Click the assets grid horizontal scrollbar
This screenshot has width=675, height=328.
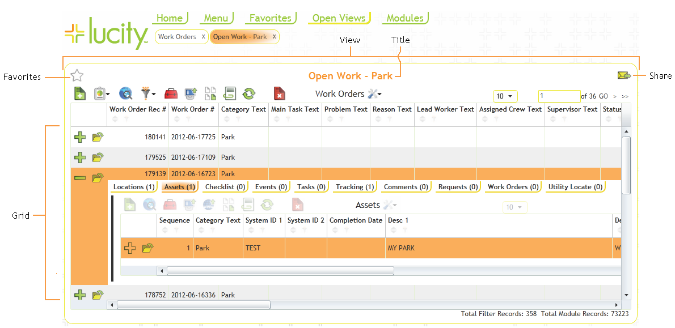click(x=280, y=271)
